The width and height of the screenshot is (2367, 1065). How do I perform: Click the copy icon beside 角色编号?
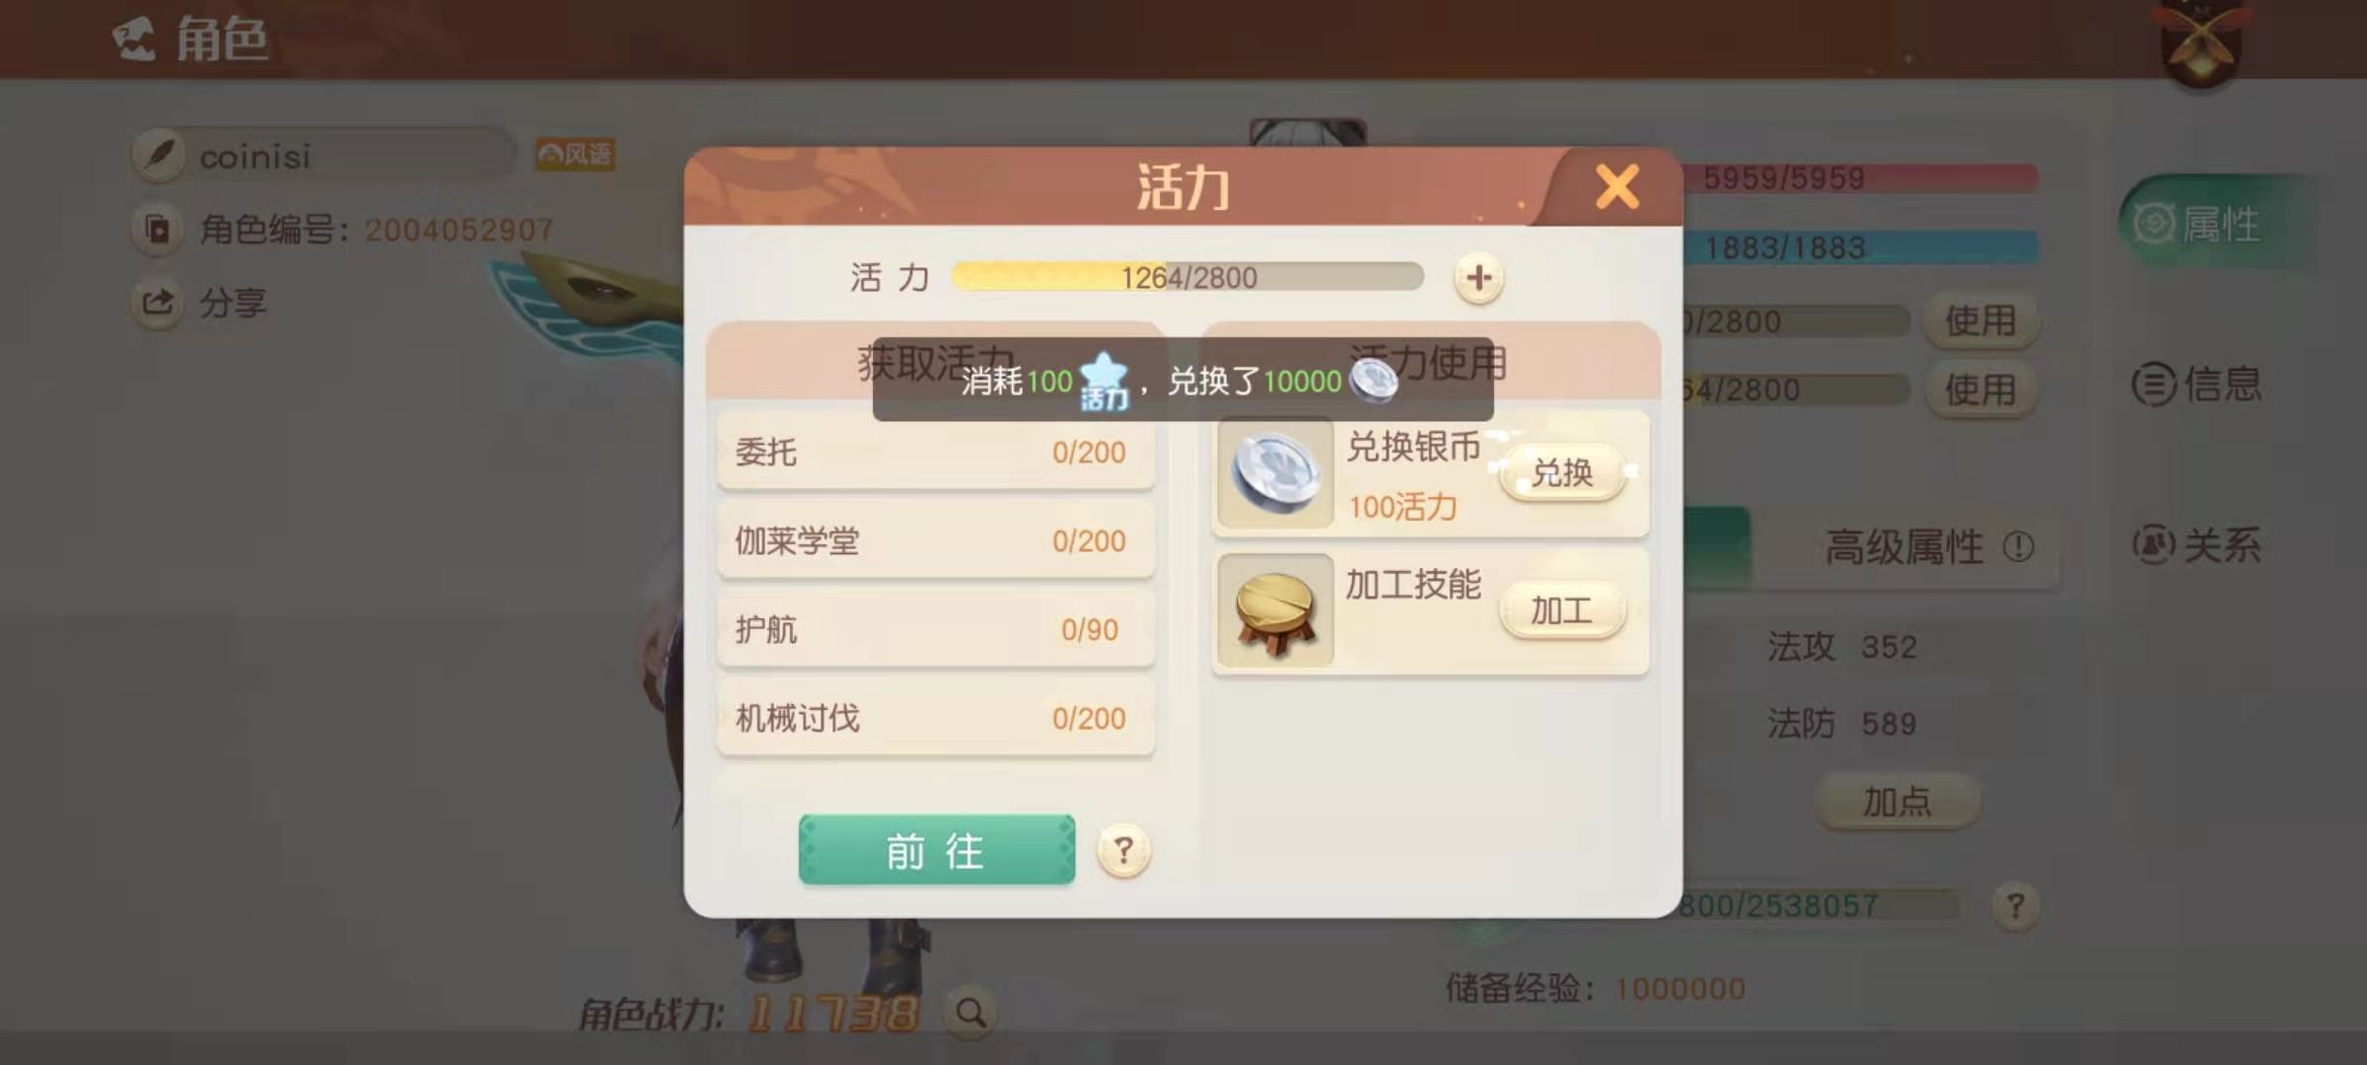pyautogui.click(x=158, y=230)
